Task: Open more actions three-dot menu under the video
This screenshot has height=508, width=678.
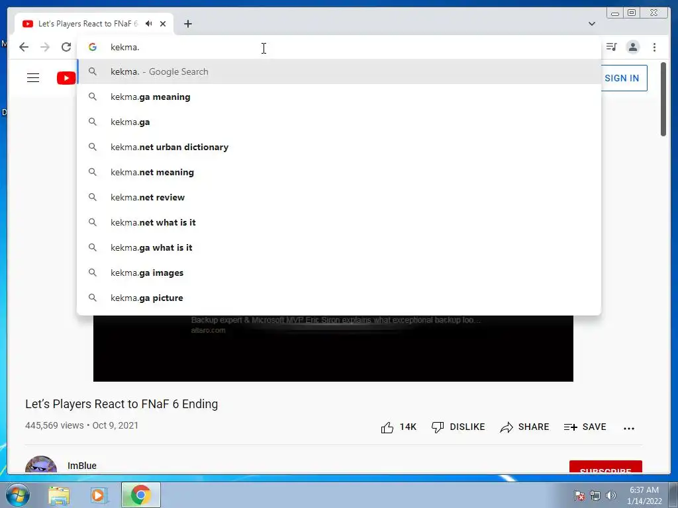Action: point(629,428)
